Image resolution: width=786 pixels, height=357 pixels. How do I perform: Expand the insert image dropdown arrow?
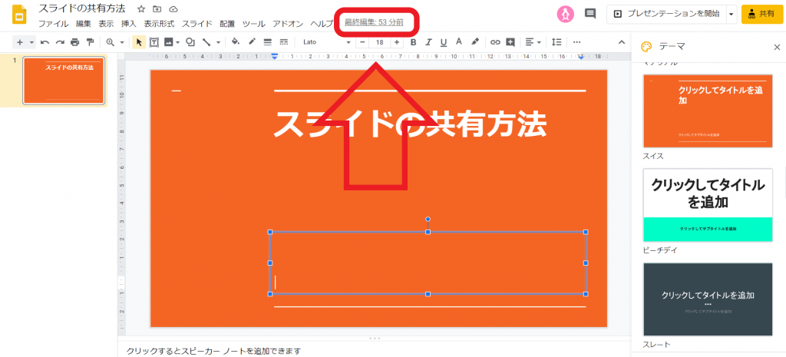pos(178,42)
